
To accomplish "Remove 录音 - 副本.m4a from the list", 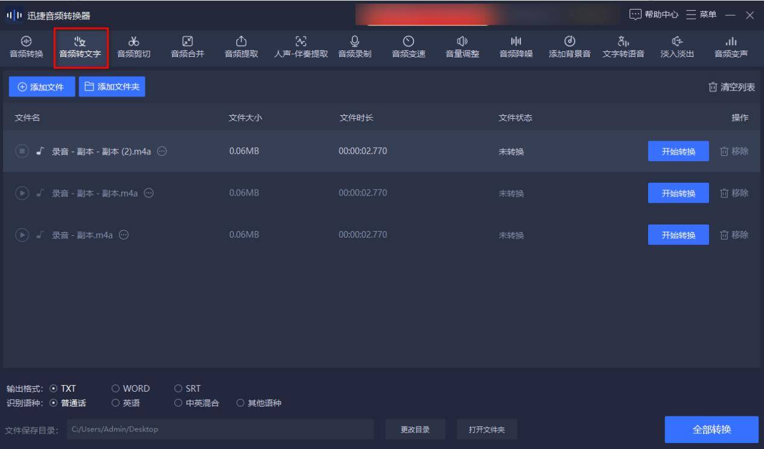I will pyautogui.click(x=733, y=235).
